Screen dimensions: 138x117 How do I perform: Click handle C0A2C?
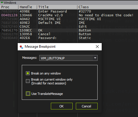(x=25, y=26)
